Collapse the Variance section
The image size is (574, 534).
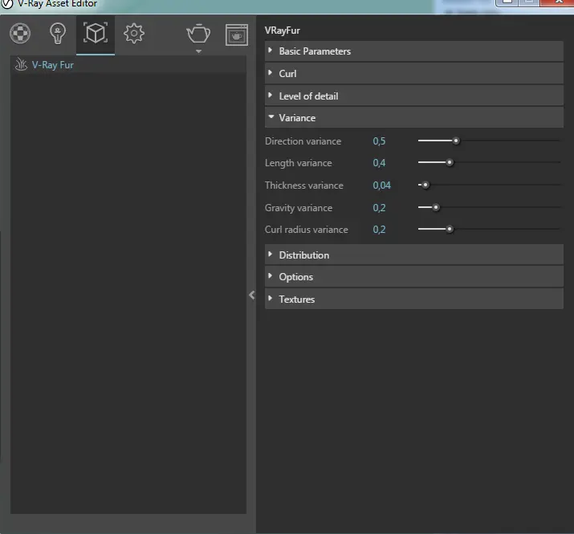pyautogui.click(x=297, y=118)
